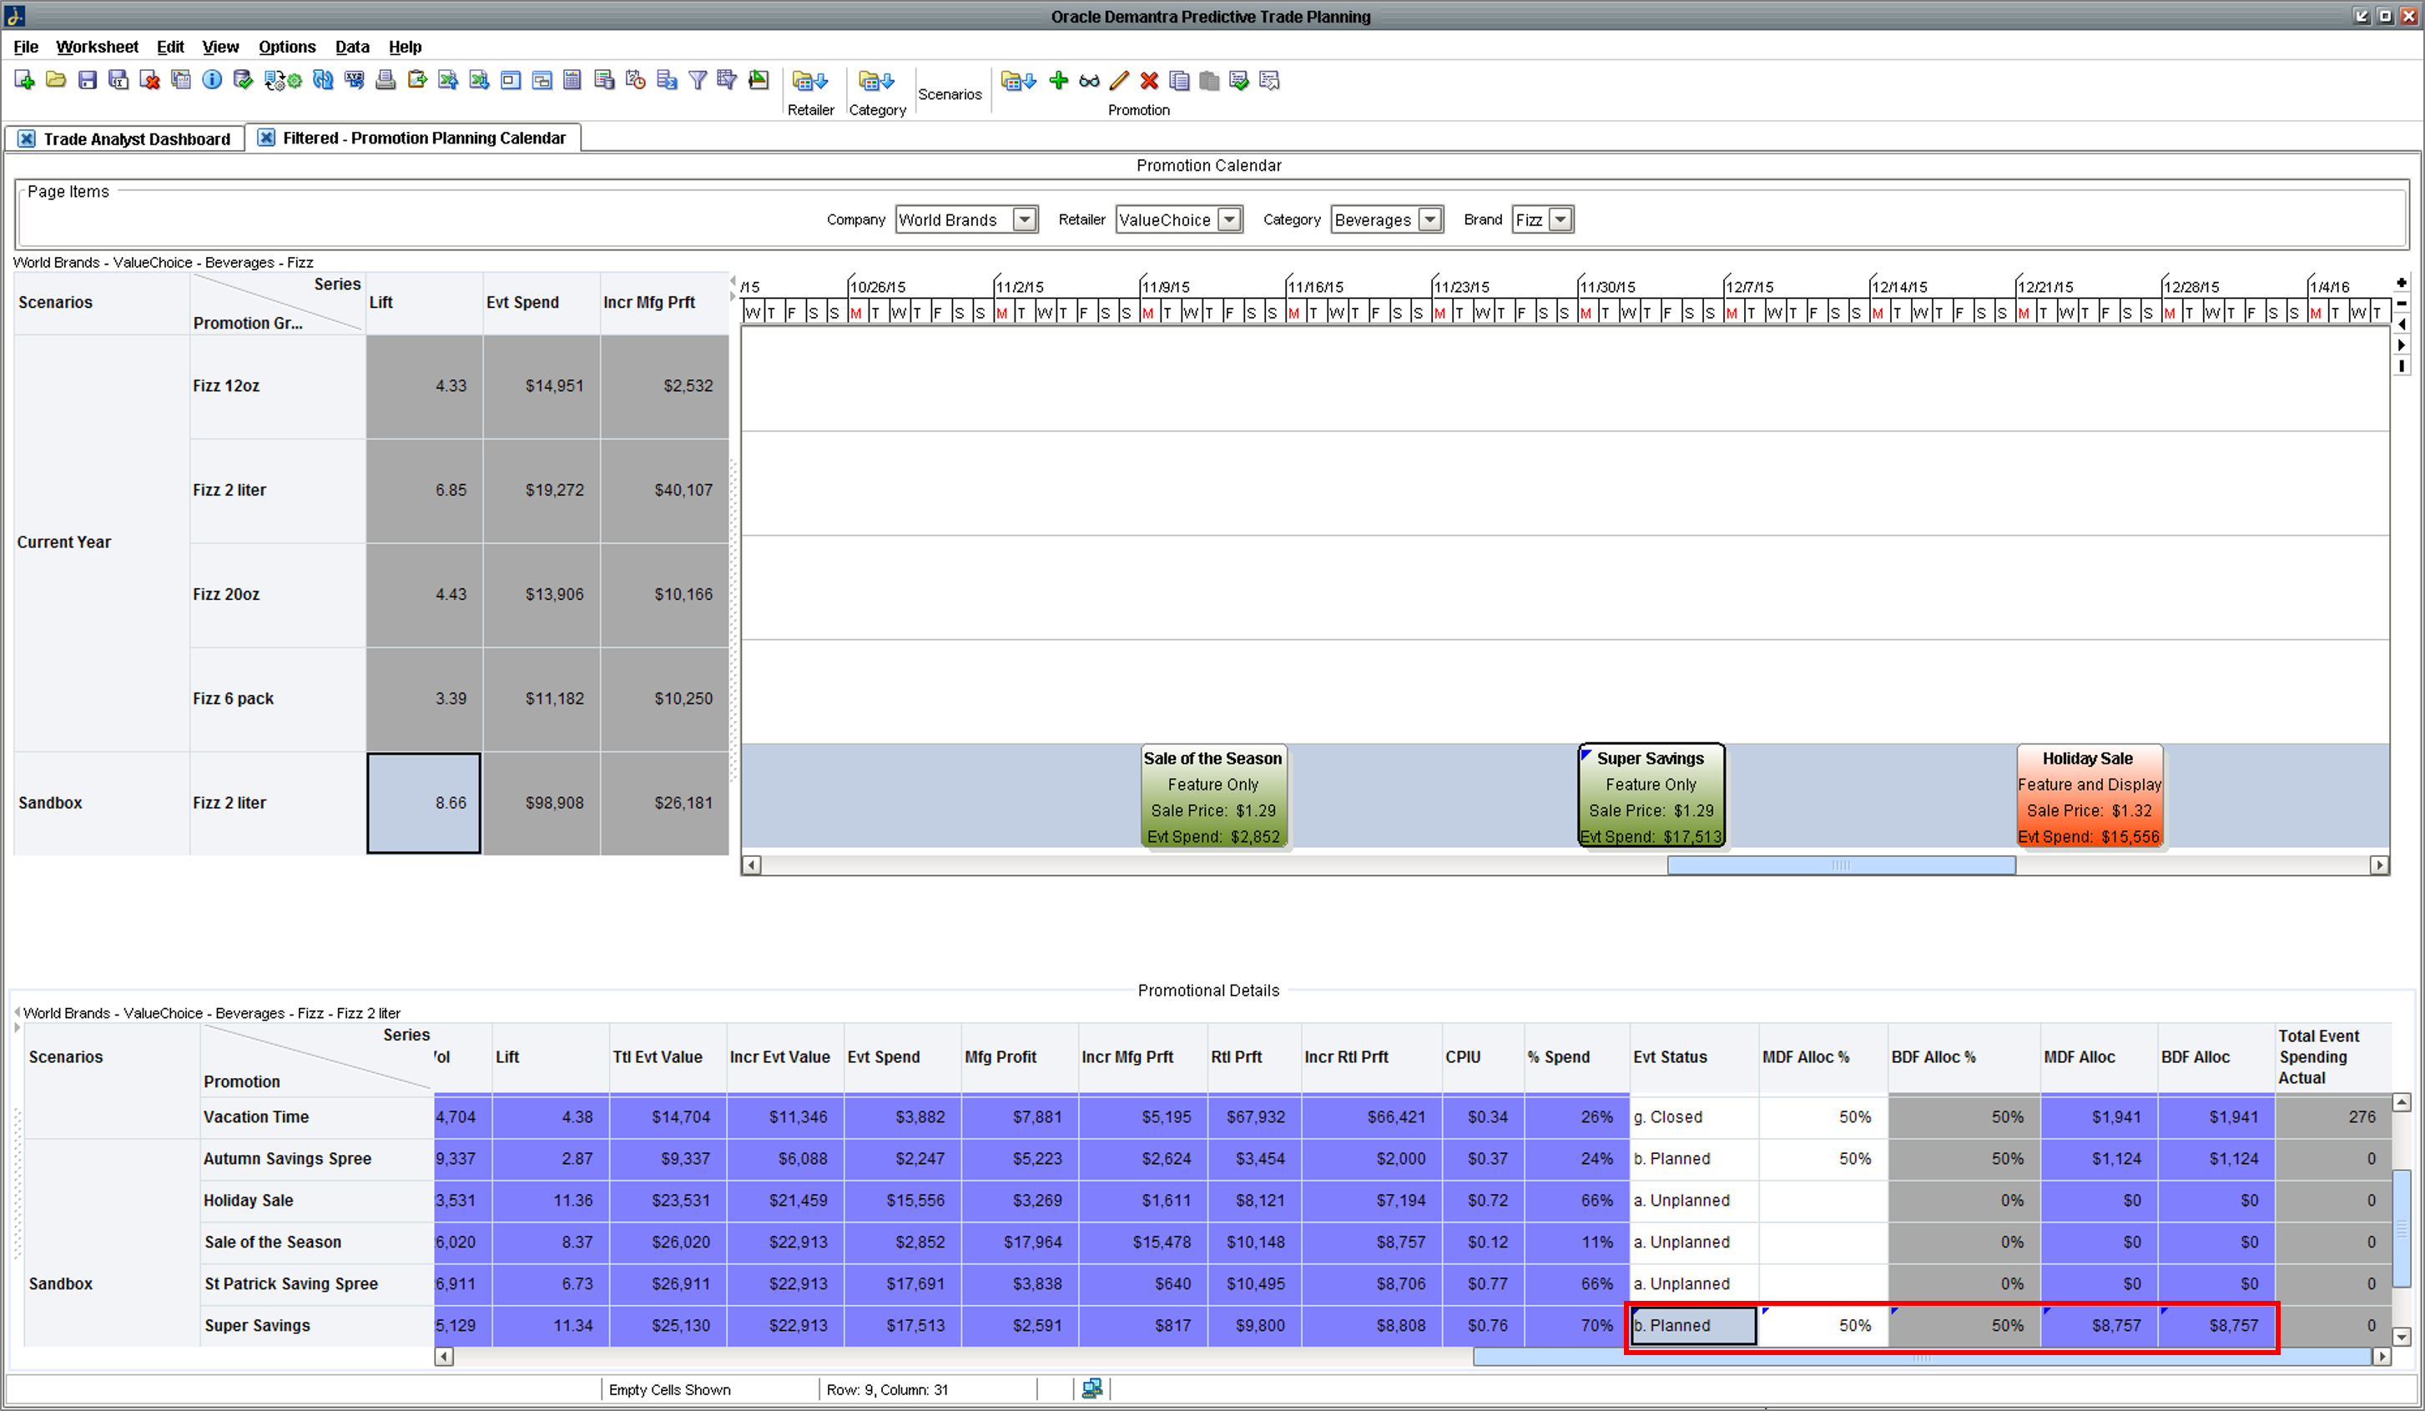Viewport: 2425px width, 1411px height.
Task: Open the Worksheet menu
Action: pos(96,46)
